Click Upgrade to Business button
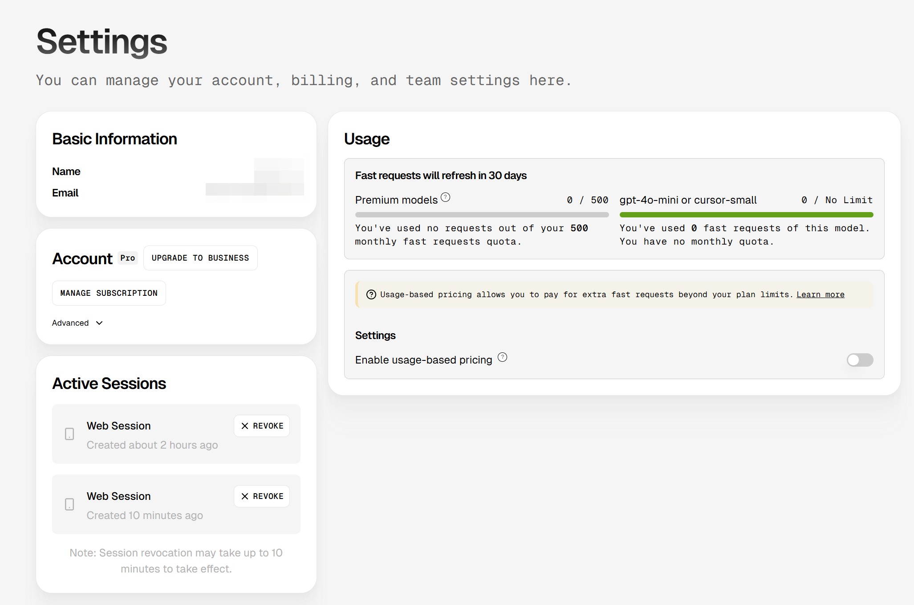Viewport: 914px width, 605px height. tap(200, 258)
